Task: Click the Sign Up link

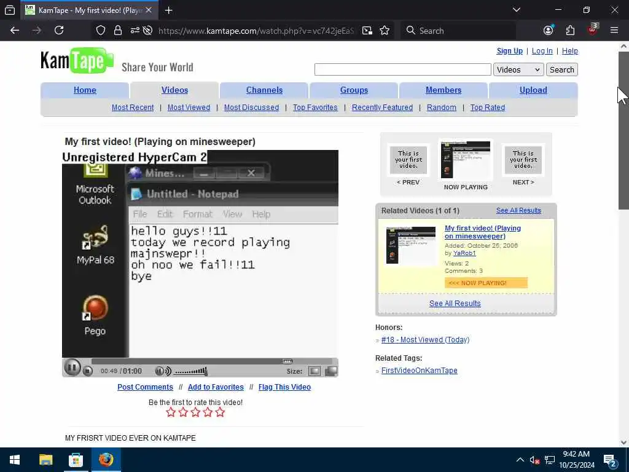Action: point(509,51)
